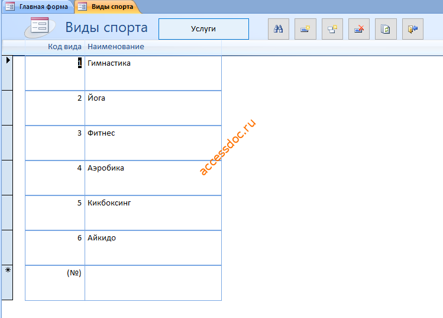Click the Айкидо name field
Screen dimensions: 443x318
153,248
